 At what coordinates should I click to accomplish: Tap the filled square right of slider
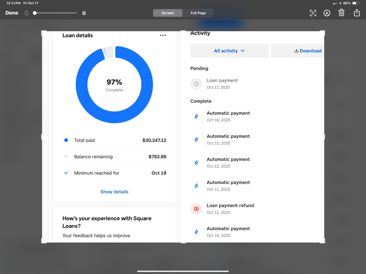coord(84,13)
